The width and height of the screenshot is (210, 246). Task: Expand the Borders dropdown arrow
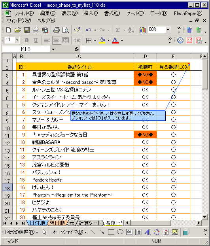[95, 40]
